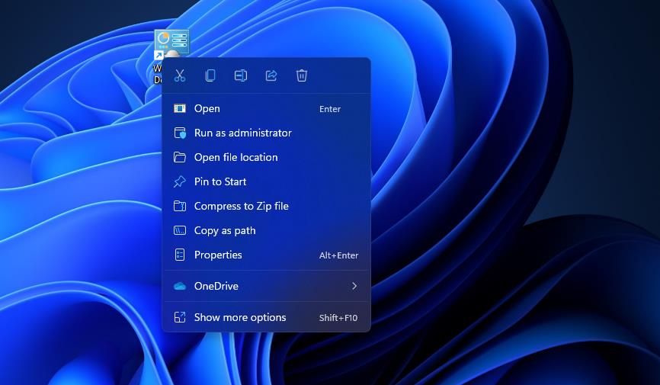Click the OneDrive cloud icon
Image resolution: width=660 pixels, height=385 pixels.
pyautogui.click(x=180, y=286)
